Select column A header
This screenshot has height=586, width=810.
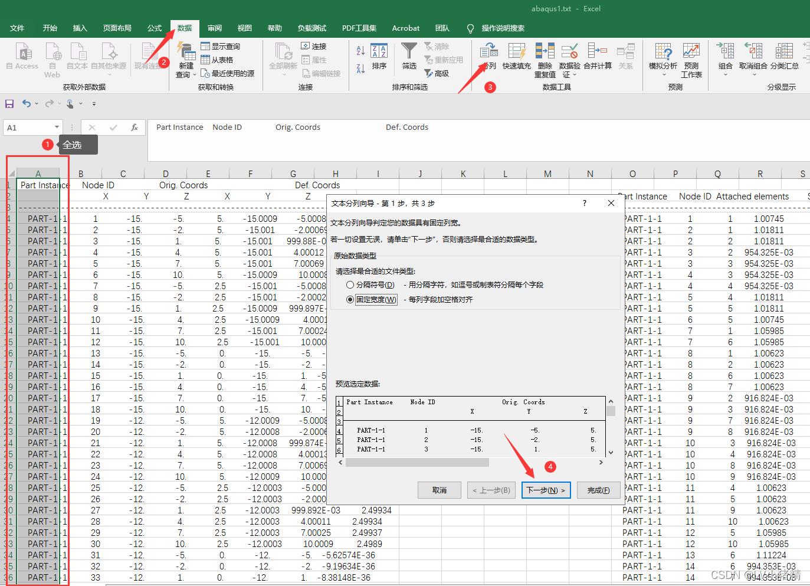pos(38,173)
